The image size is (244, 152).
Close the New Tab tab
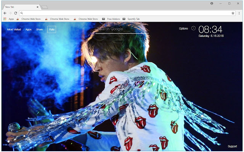tap(37, 7)
